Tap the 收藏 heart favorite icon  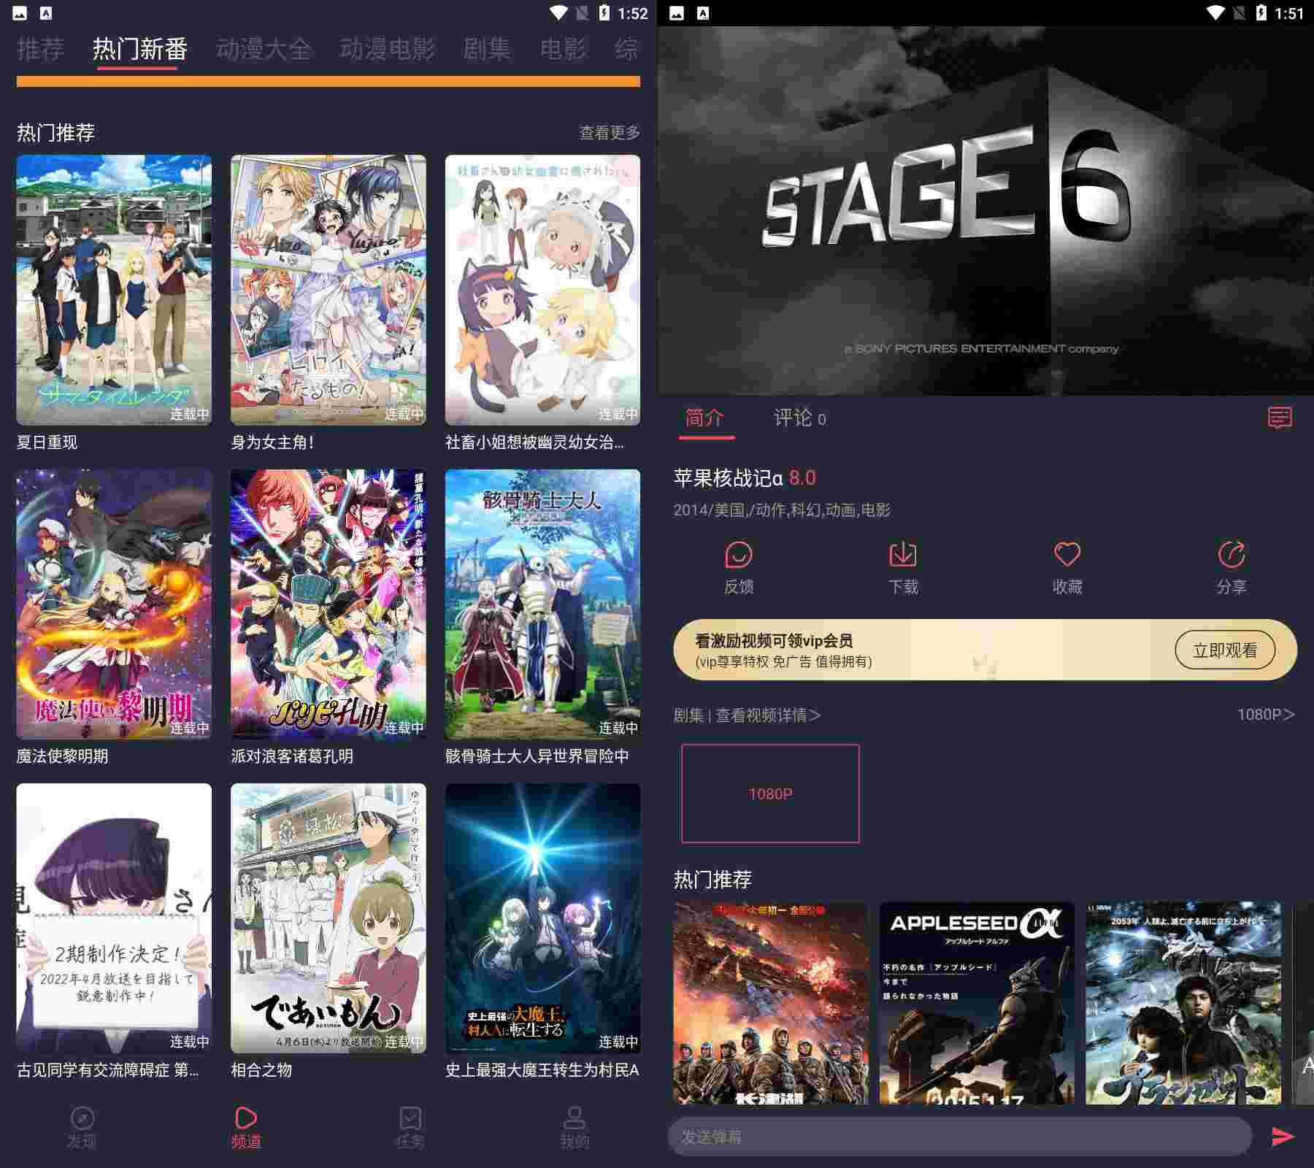coord(1067,554)
